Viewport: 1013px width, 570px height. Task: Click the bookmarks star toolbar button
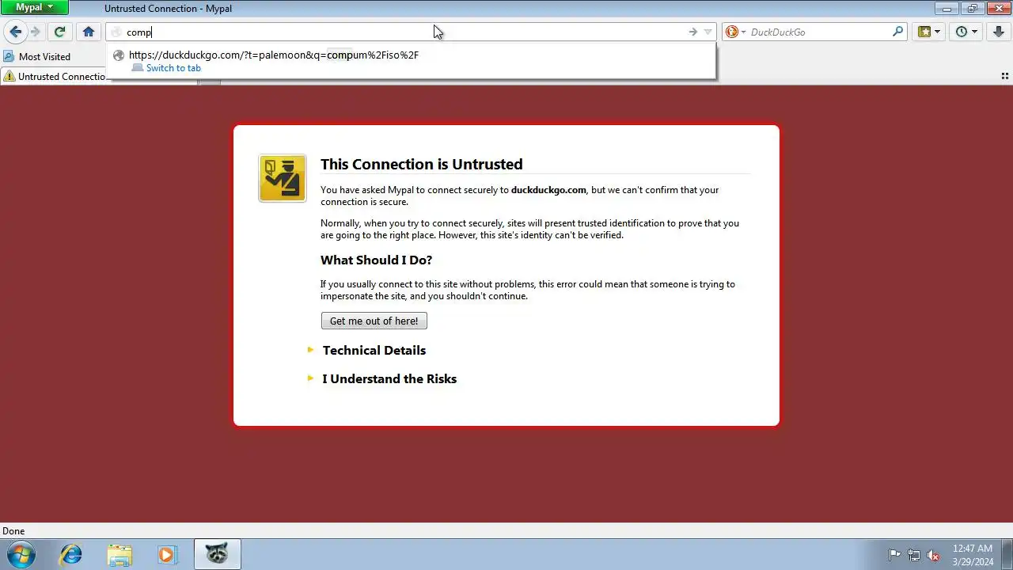[x=924, y=32]
